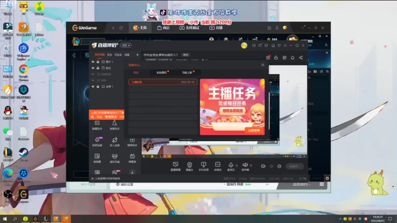Open the menu lines icon in 直播伴侣 title bar
This screenshot has height=223, width=397.
(285, 46)
